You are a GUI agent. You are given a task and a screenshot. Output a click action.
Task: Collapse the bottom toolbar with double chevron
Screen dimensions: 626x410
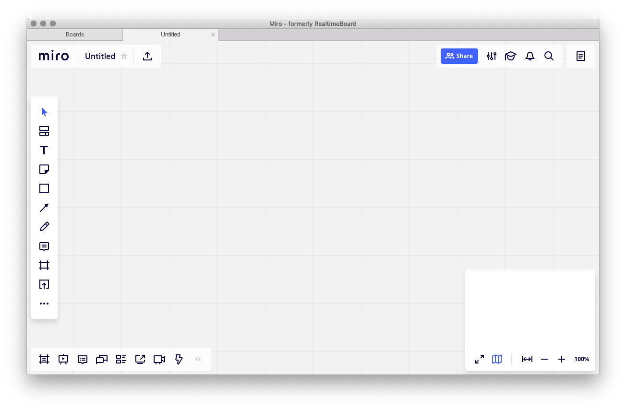pyautogui.click(x=198, y=359)
